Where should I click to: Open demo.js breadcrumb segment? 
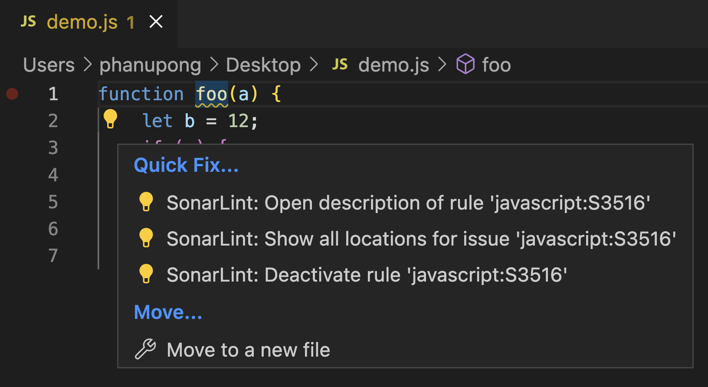coord(393,65)
